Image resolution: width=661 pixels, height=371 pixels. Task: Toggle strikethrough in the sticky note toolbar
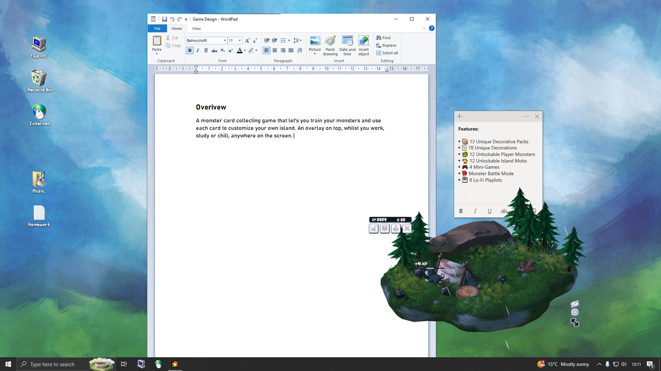(x=504, y=211)
